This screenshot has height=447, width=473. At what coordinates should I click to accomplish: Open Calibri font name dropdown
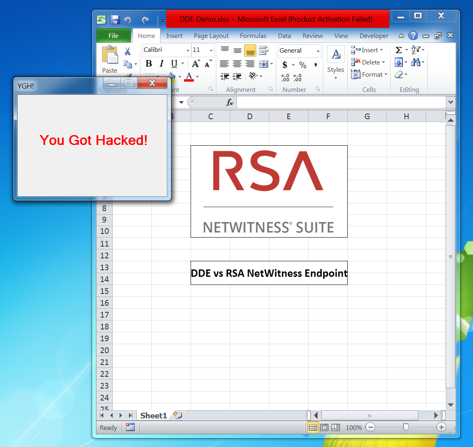(188, 50)
